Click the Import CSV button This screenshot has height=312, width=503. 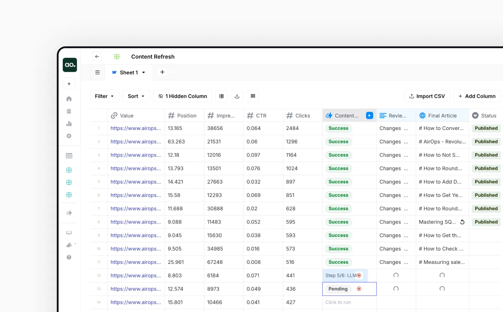427,96
